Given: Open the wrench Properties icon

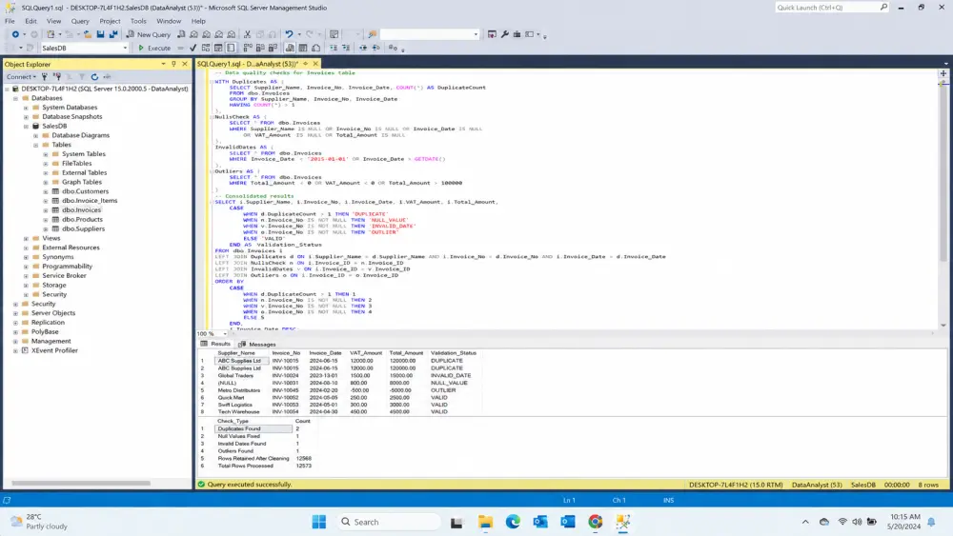Looking at the screenshot, I should (504, 34).
